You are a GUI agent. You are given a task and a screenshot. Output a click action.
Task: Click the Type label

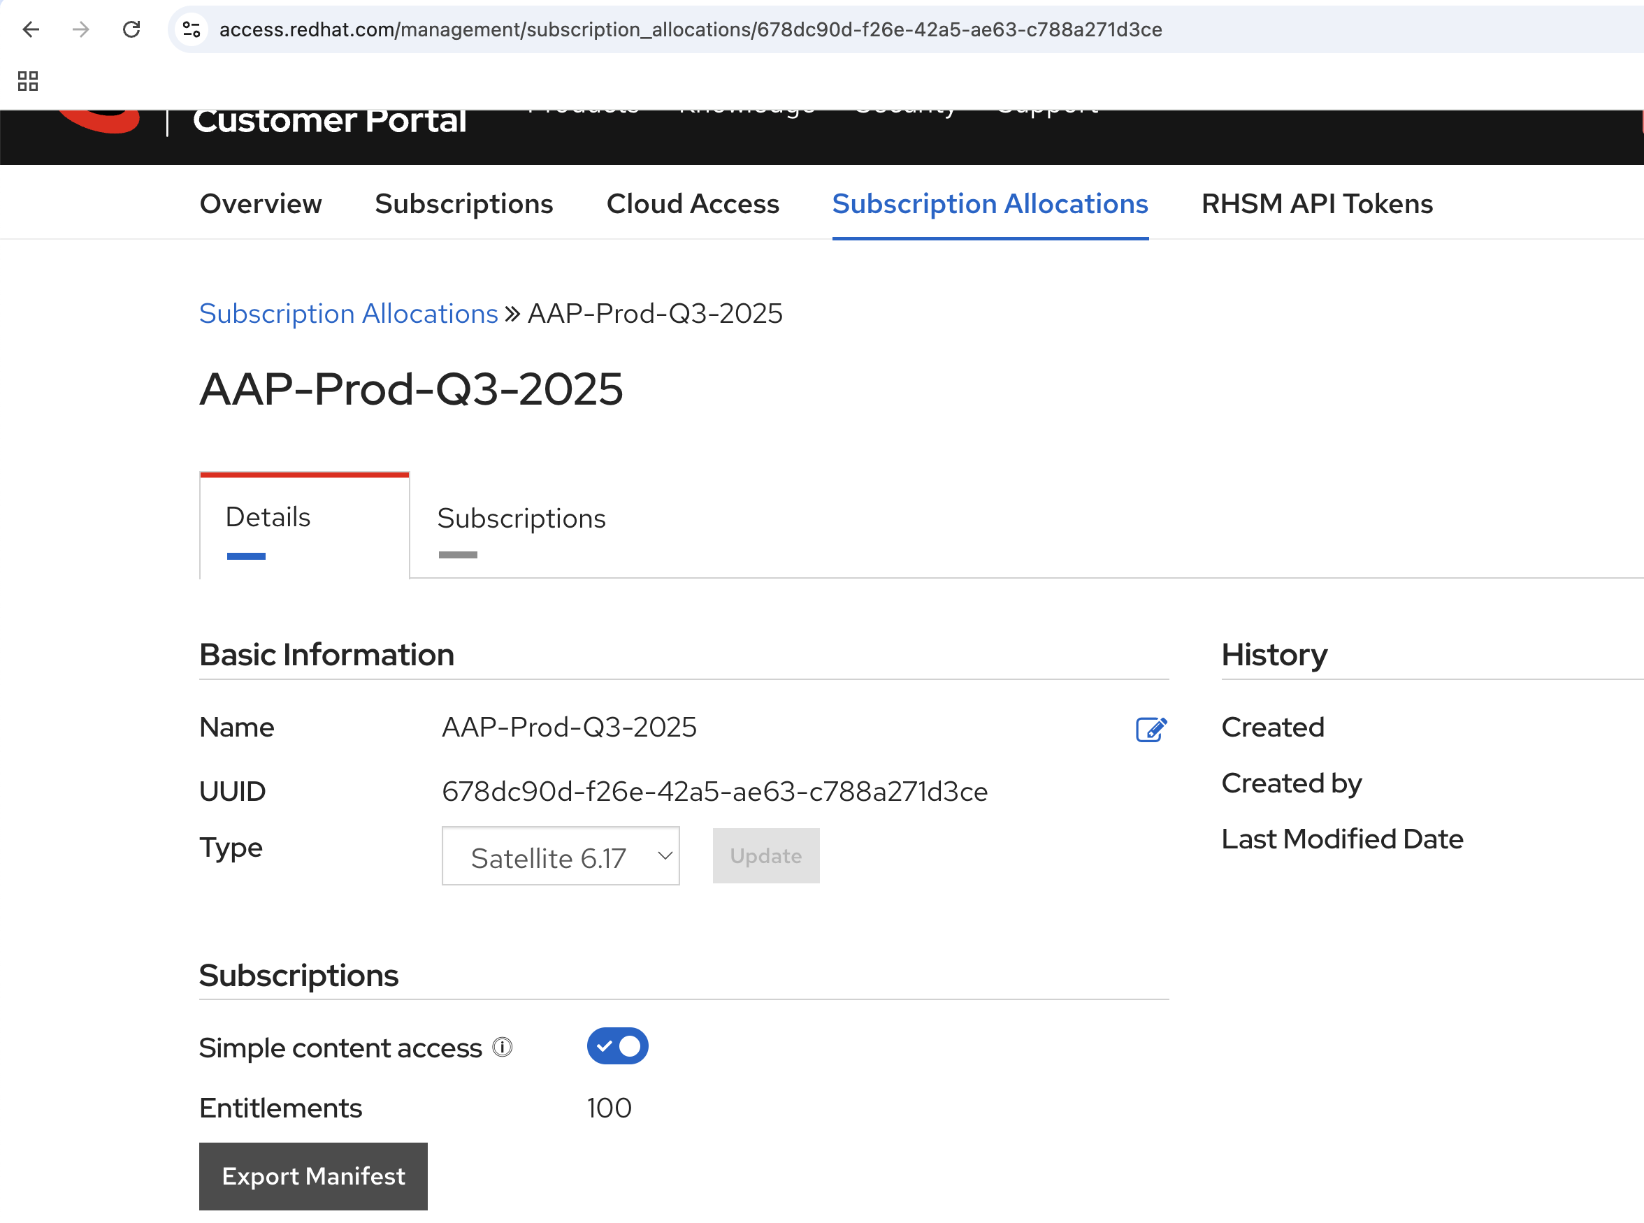tap(231, 848)
